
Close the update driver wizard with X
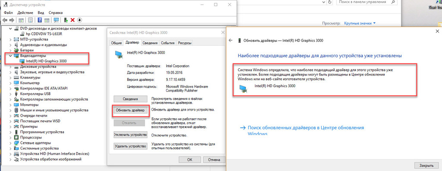point(437,32)
